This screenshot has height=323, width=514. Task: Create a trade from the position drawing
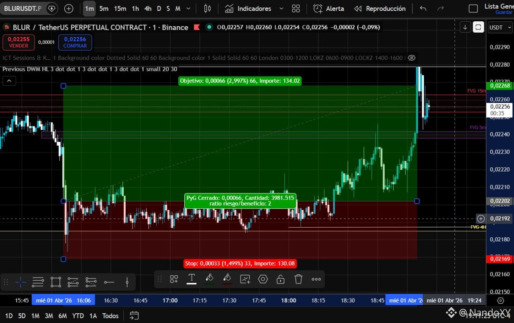click(x=245, y=279)
